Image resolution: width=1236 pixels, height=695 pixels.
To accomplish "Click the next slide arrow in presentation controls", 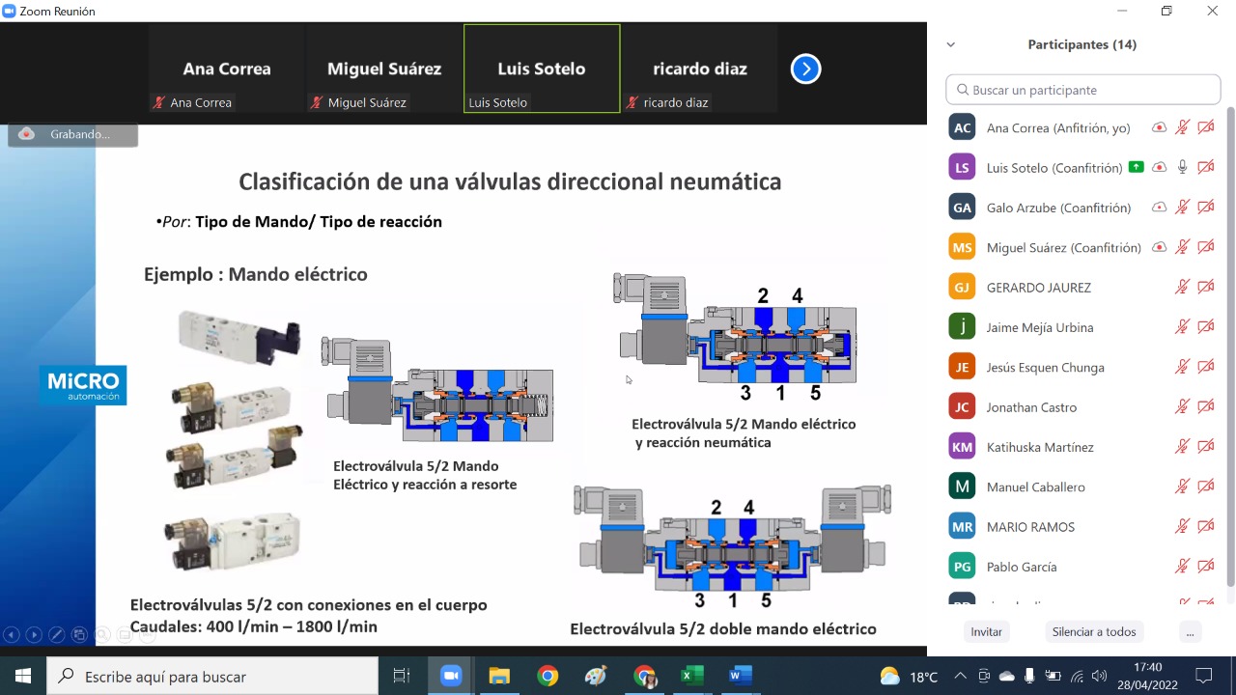I will pyautogui.click(x=34, y=634).
